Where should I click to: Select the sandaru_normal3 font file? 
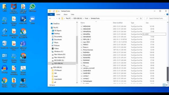tap(89, 68)
